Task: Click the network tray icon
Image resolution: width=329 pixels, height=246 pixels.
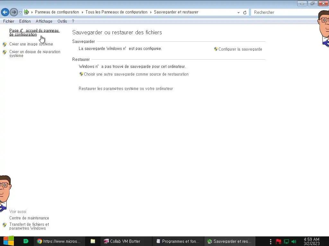Action: (286, 242)
